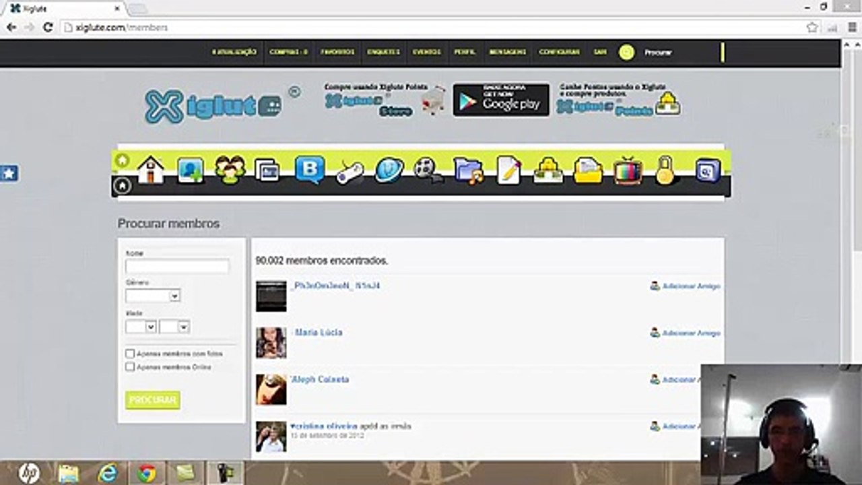Open the house home icon in the toolbar
The width and height of the screenshot is (862, 485).
click(x=150, y=170)
